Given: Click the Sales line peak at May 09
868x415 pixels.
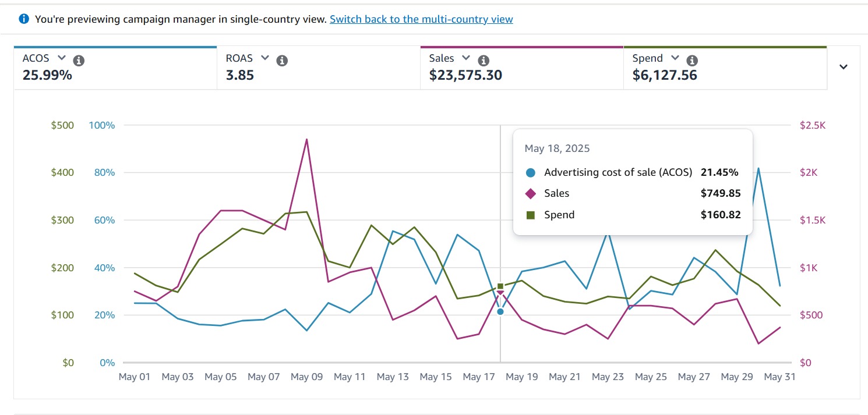Looking at the screenshot, I should pos(306,140).
